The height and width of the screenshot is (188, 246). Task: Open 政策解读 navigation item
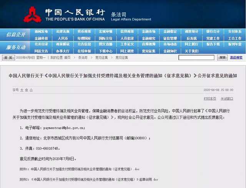[63, 44]
